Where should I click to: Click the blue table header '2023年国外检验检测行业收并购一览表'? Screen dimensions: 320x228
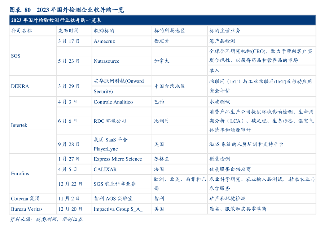point(162,20)
